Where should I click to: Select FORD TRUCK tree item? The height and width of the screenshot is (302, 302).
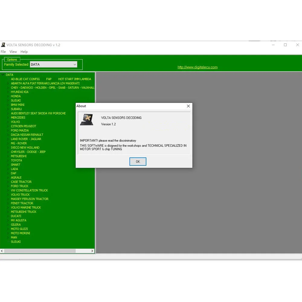19,186
